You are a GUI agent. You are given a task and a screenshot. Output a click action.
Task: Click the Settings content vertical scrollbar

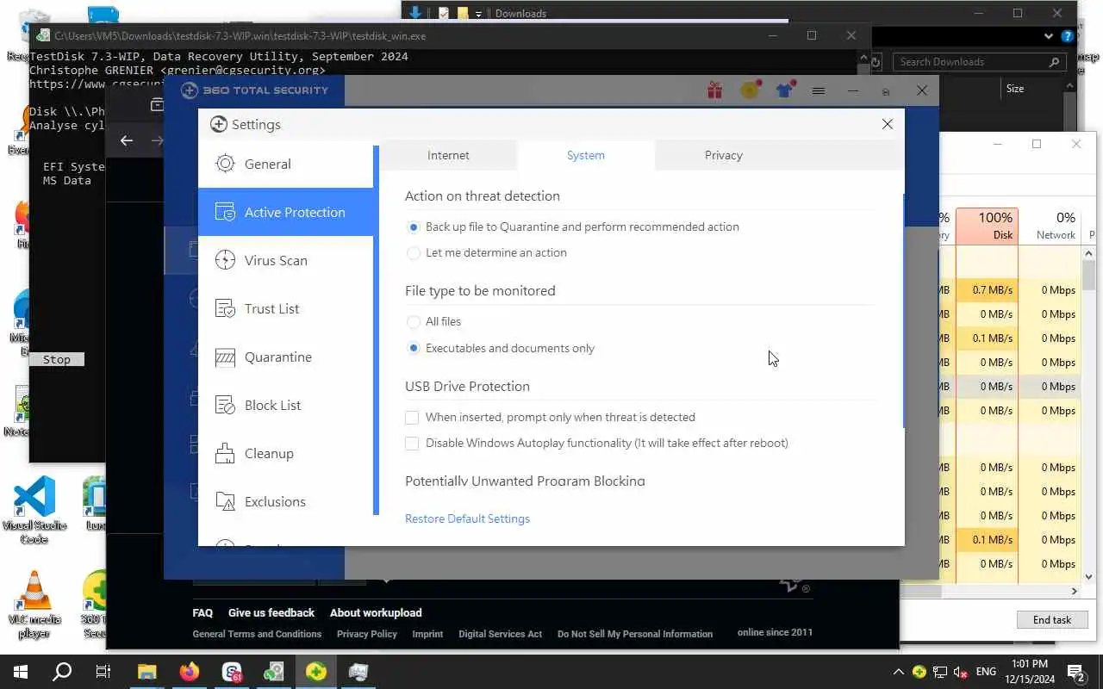tap(903, 310)
